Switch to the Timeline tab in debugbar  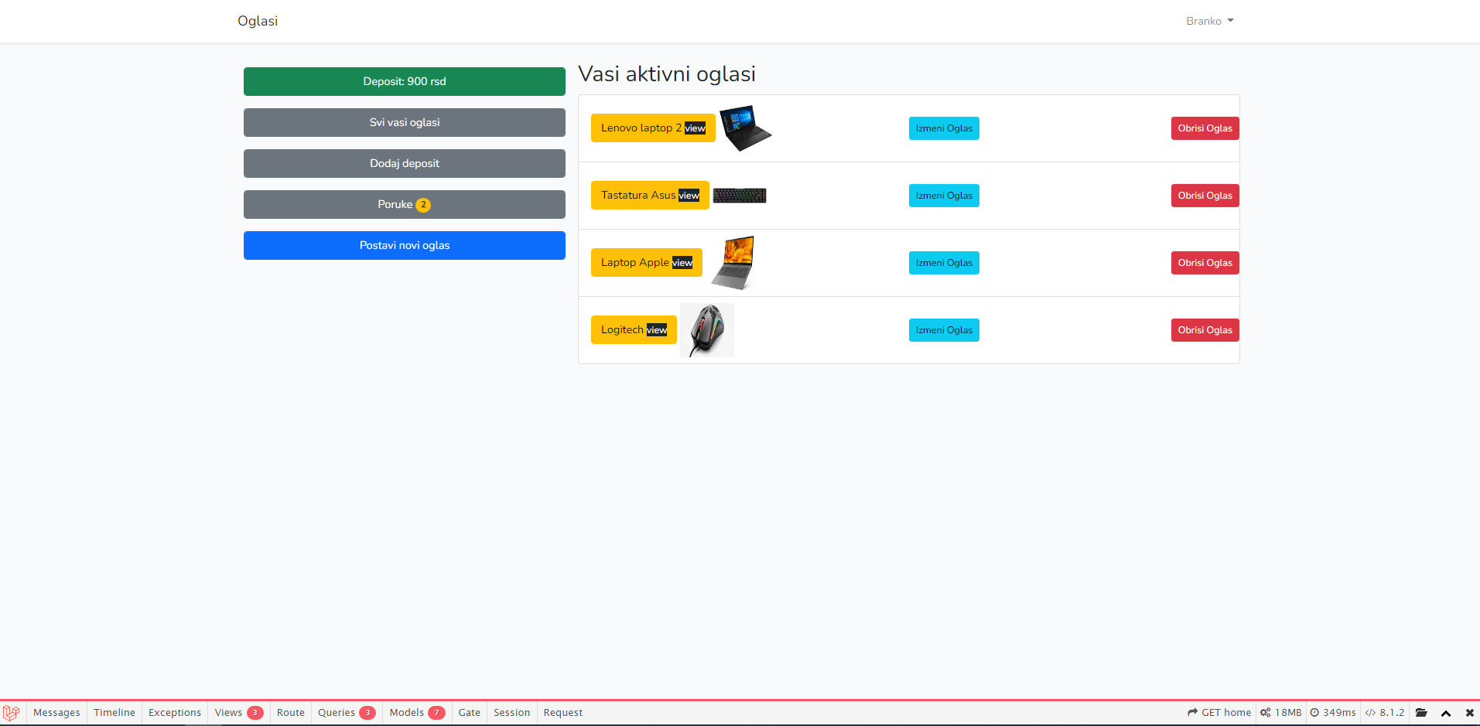(x=114, y=712)
